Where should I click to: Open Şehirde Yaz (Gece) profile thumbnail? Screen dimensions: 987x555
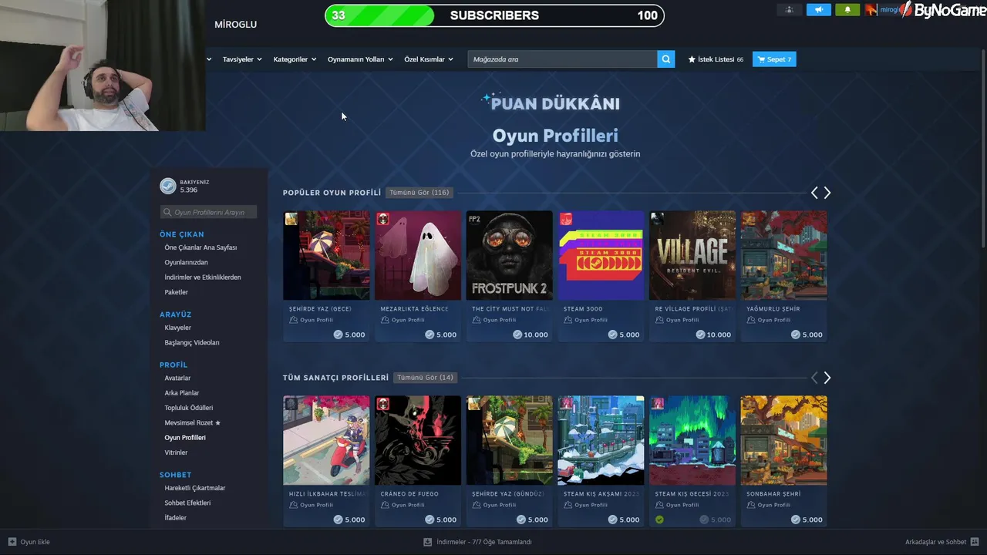(x=326, y=255)
